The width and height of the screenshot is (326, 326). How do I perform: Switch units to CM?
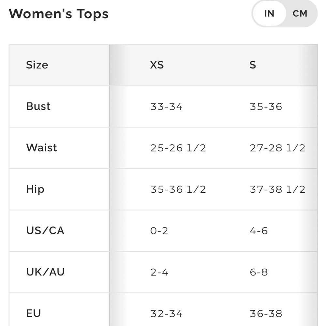(x=300, y=14)
